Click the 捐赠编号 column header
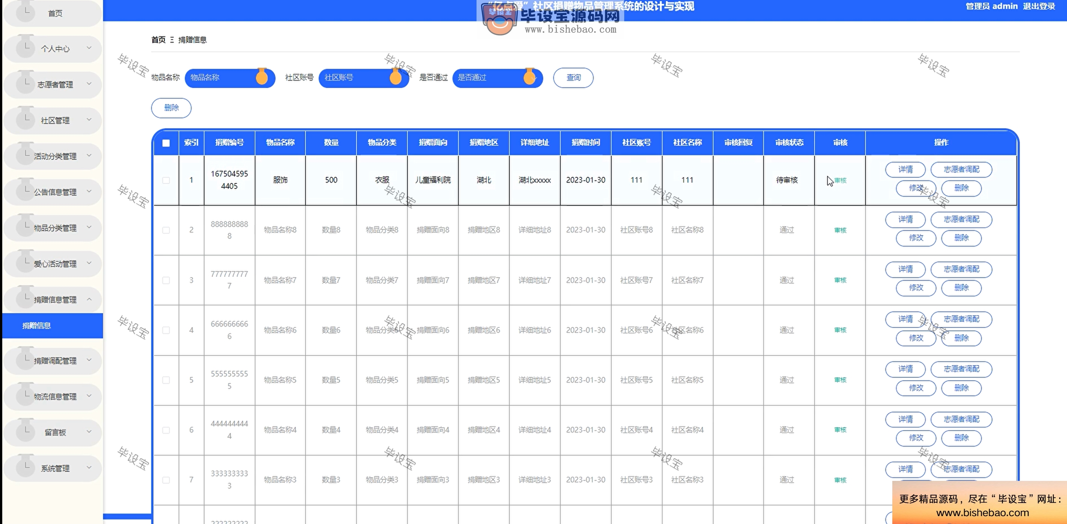The width and height of the screenshot is (1067, 524). pos(229,143)
